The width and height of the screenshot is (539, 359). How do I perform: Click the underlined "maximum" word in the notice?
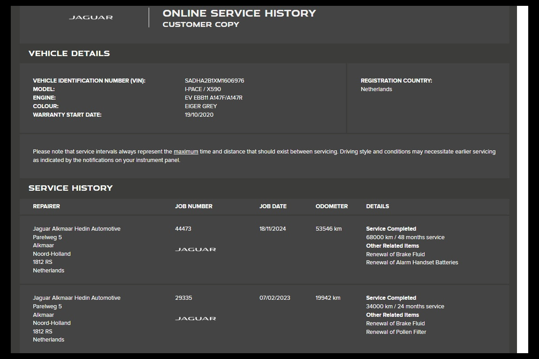click(x=186, y=152)
